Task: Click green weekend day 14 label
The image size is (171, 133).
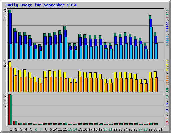Action: 75,129
